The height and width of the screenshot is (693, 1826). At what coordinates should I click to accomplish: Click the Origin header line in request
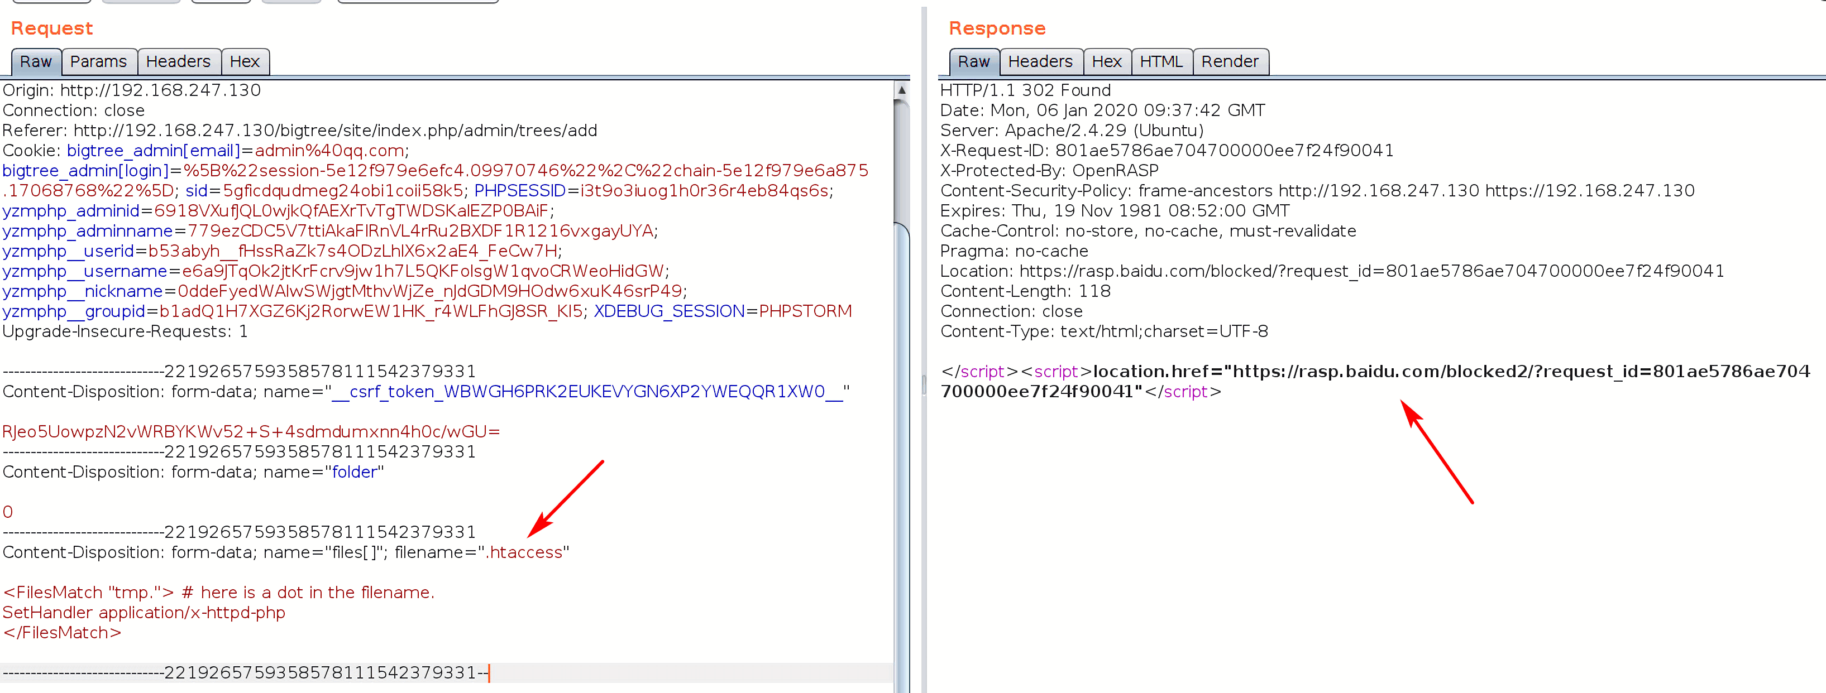click(132, 91)
